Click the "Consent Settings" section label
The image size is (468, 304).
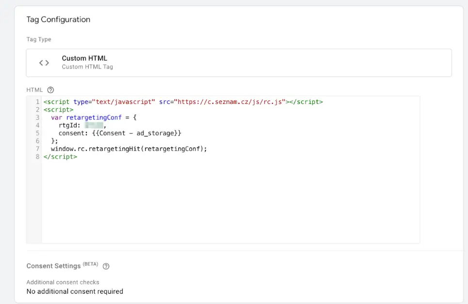pos(54,266)
